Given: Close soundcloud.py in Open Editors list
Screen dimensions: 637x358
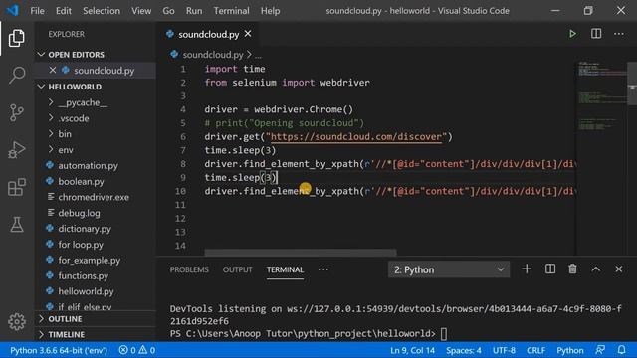Looking at the screenshot, I should pyautogui.click(x=53, y=70).
